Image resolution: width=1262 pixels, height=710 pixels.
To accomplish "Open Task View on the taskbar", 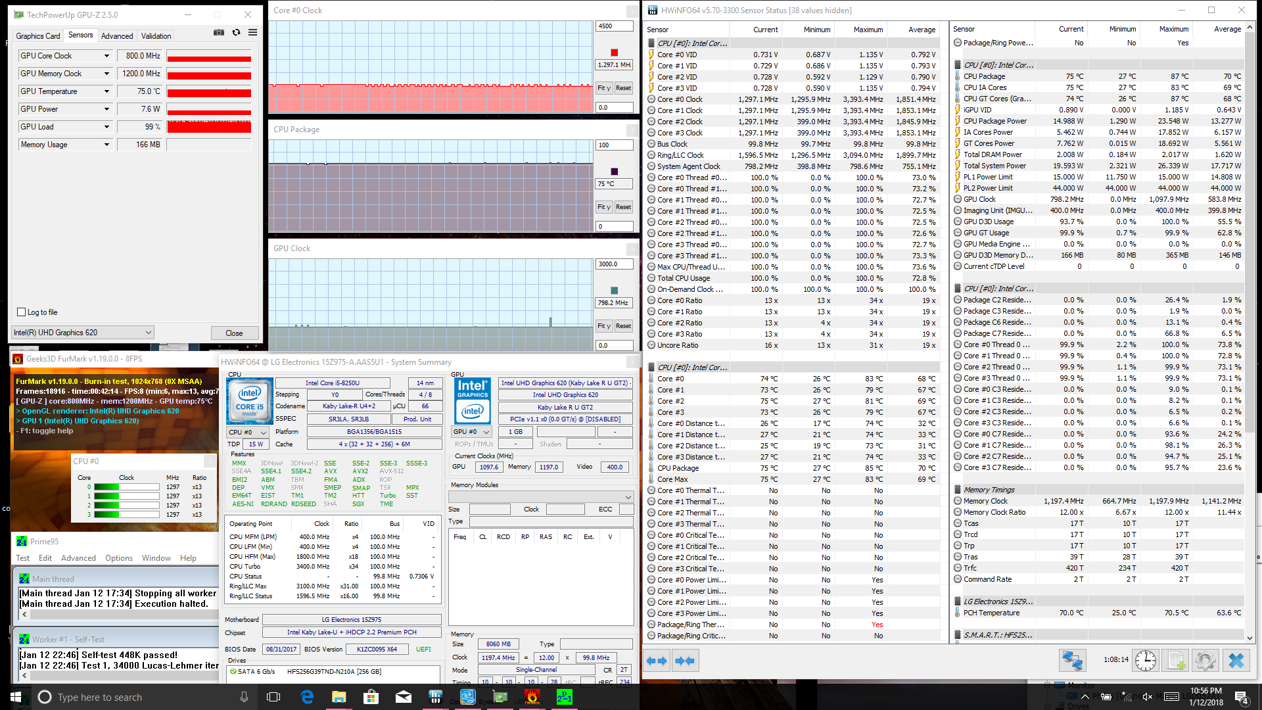I will [273, 697].
